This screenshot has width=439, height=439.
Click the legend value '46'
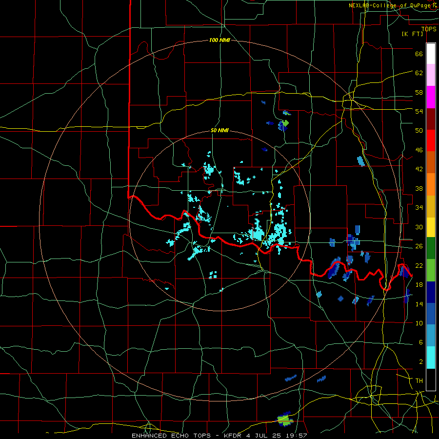pyautogui.click(x=419, y=150)
